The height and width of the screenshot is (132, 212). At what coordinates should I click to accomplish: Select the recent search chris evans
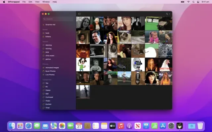50,56
